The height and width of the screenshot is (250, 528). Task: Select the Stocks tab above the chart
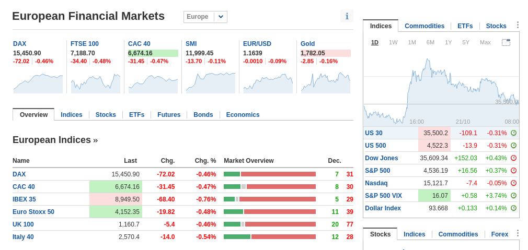coord(496,26)
